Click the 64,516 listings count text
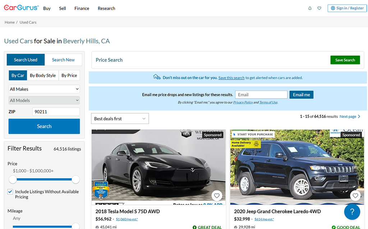Screen dimensions: 368x229 [67, 149]
